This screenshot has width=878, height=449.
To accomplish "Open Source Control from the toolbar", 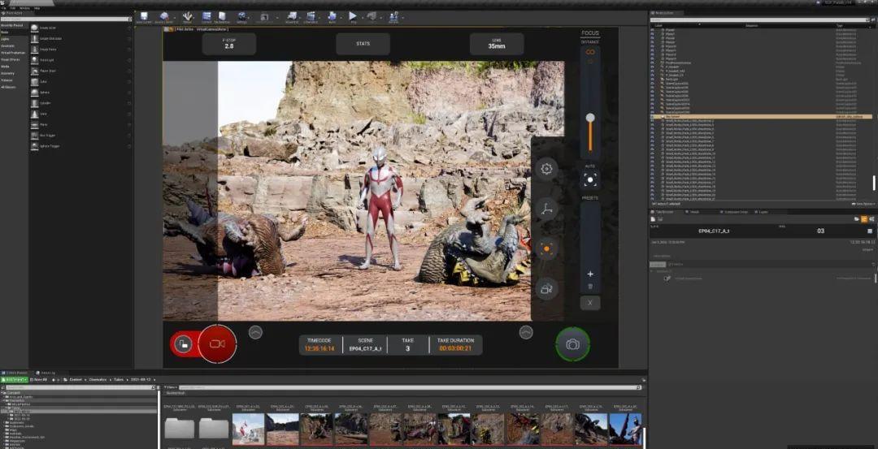I will tap(164, 17).
